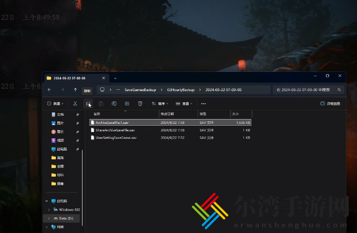Viewport: 357px width, 233px height.
Task: Expand the Data (D:) drive chevron
Action: pos(48,218)
